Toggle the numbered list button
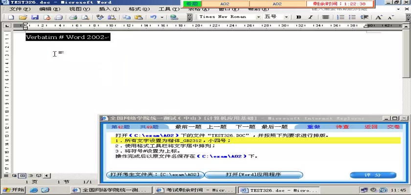 (341, 17)
